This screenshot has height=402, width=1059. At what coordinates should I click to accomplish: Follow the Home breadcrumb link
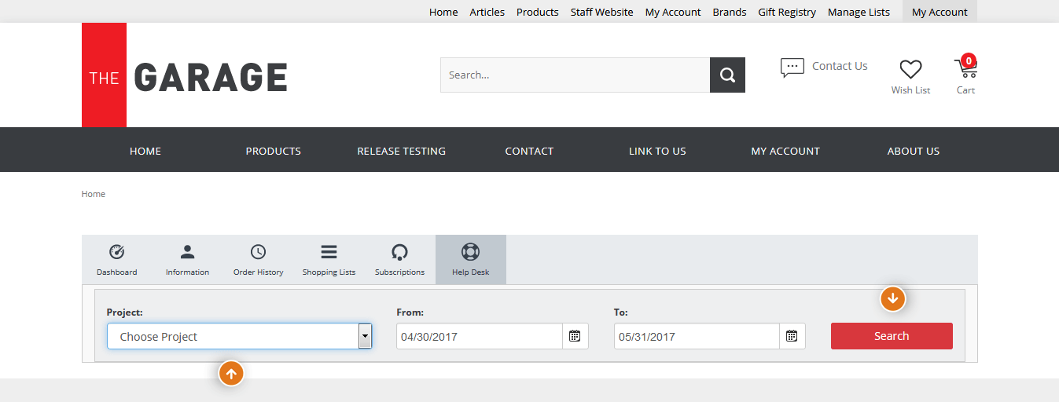94,194
